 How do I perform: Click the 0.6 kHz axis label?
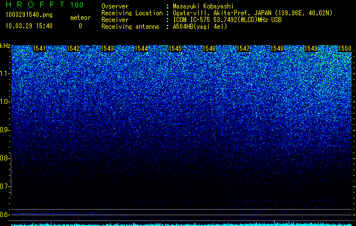(5, 215)
